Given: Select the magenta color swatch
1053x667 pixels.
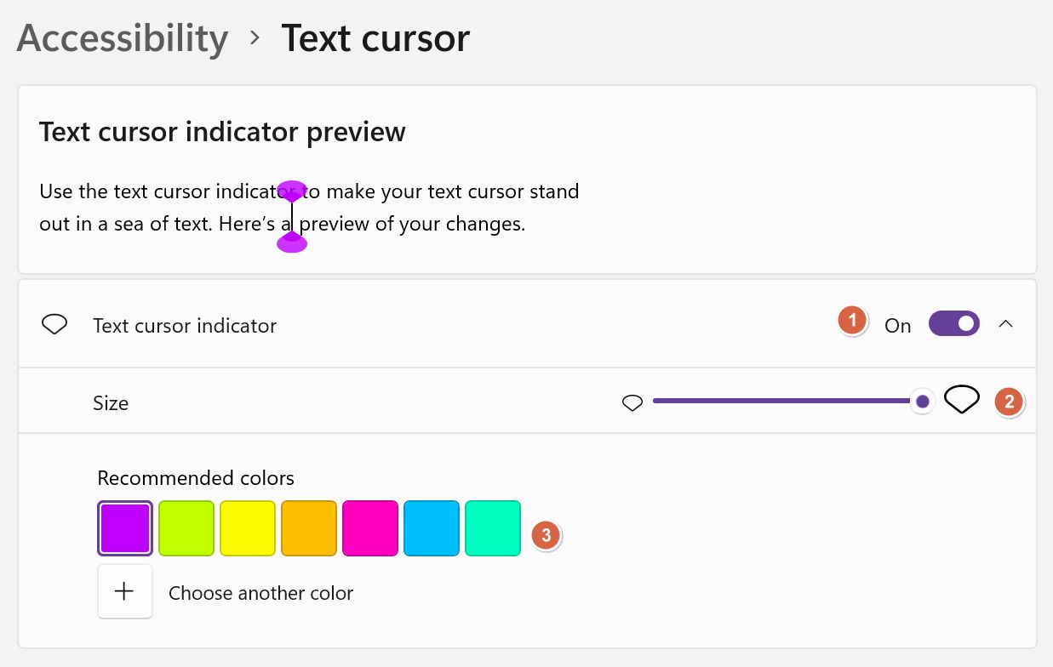Looking at the screenshot, I should pos(369,527).
